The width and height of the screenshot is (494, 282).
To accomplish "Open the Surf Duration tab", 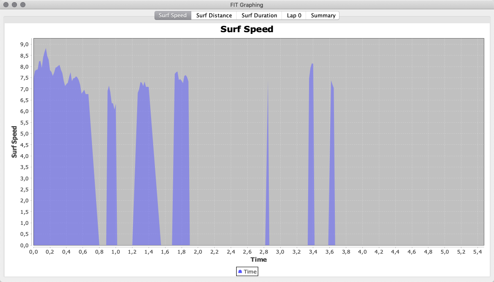I will pos(259,16).
